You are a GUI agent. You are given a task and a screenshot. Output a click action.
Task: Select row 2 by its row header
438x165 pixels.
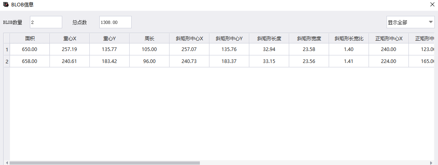7,61
